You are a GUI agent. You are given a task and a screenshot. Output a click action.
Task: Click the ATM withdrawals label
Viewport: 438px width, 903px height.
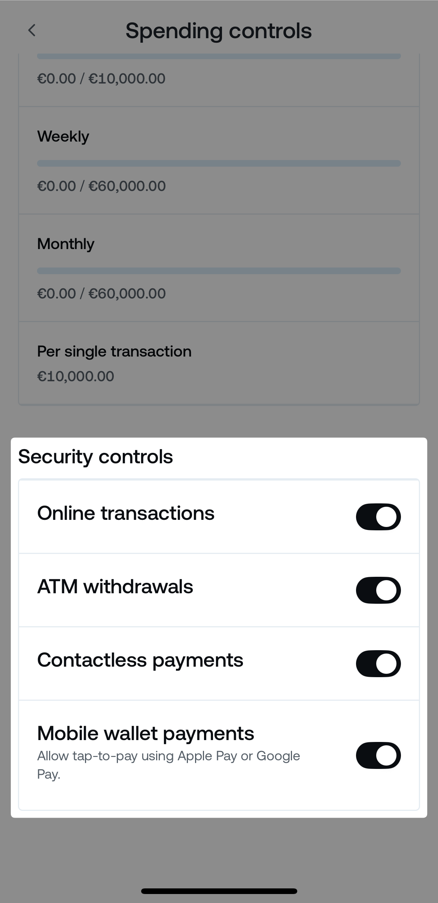pos(115,587)
